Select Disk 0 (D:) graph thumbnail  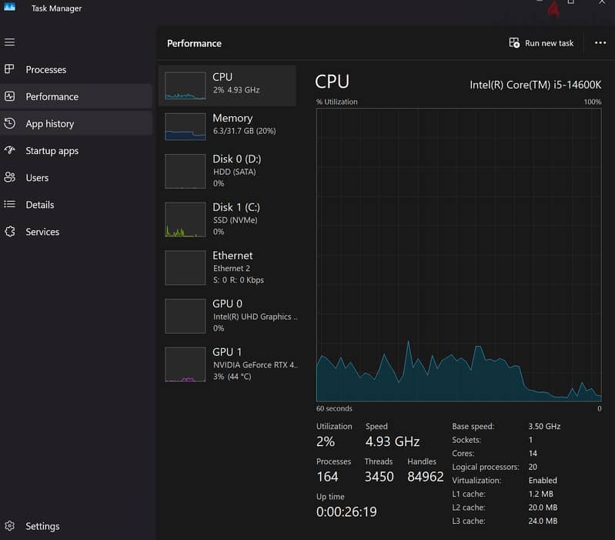pyautogui.click(x=186, y=171)
